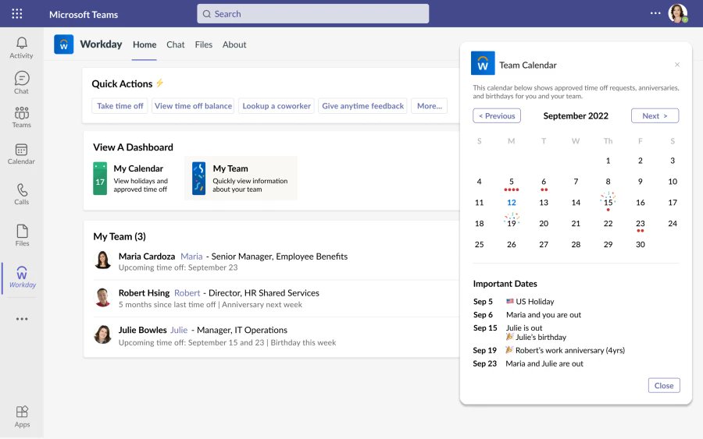Switch to the Chat tab in Workday
The image size is (703, 439).
(x=175, y=44)
